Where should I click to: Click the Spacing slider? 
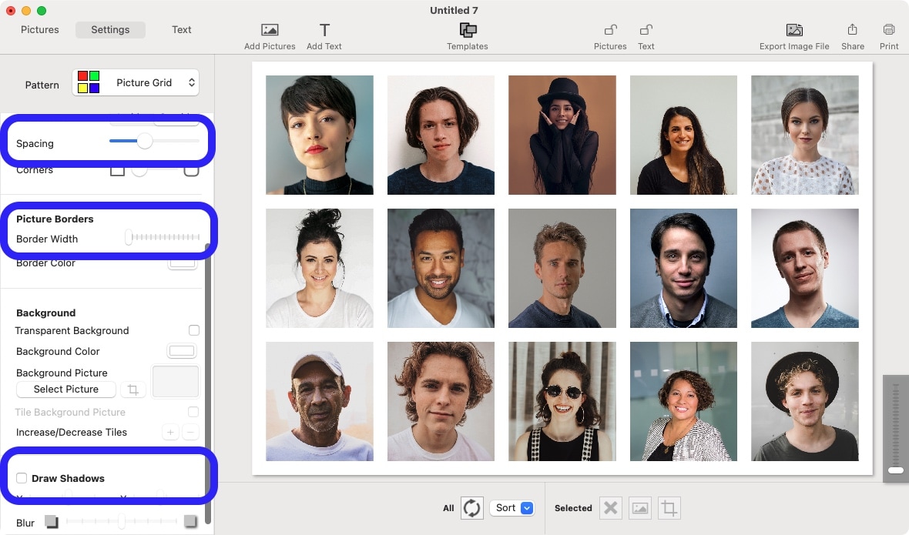pos(154,142)
